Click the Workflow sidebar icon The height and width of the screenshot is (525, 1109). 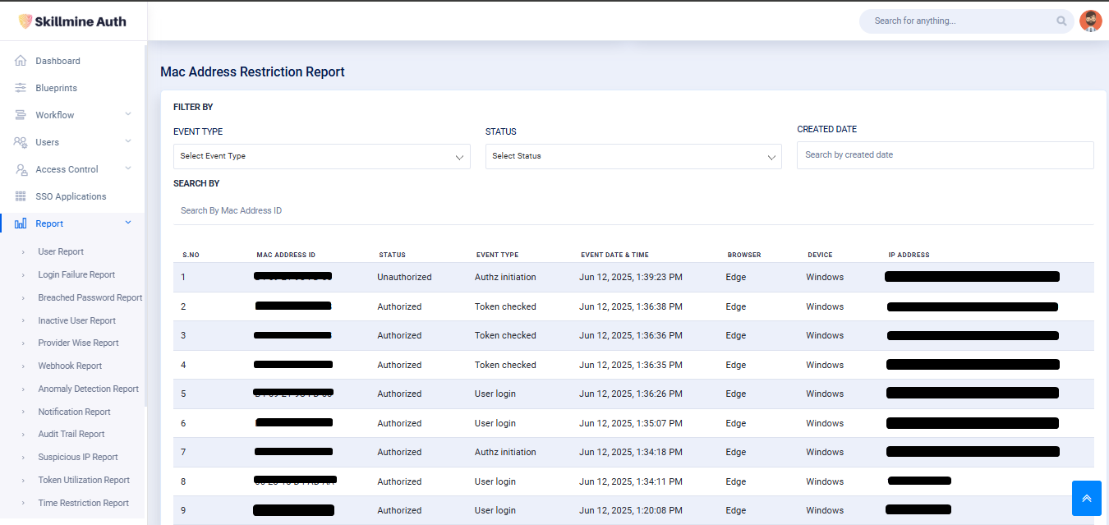coord(21,115)
